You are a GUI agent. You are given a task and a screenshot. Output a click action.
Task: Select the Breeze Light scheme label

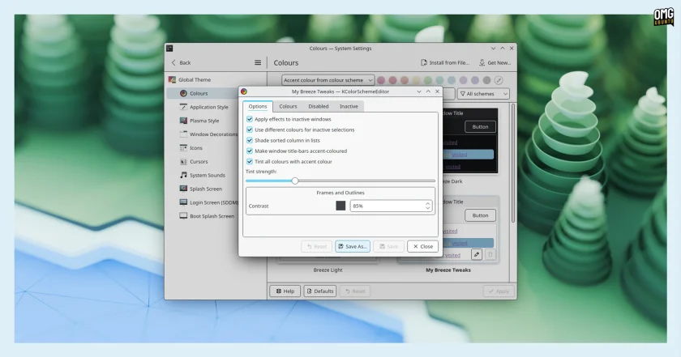coord(328,270)
